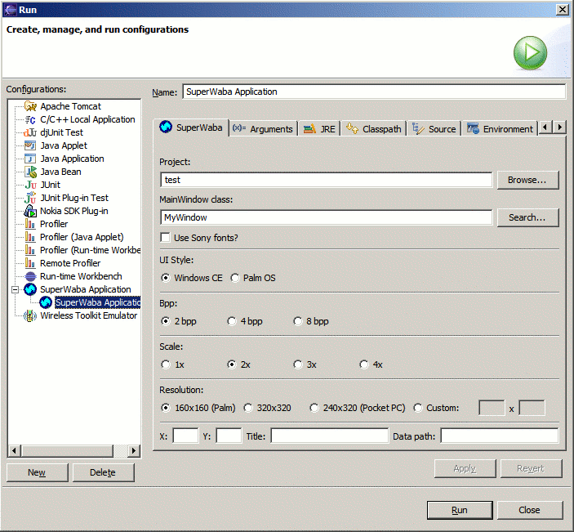
Task: Click the green run arrow icon in header
Action: coord(530,53)
